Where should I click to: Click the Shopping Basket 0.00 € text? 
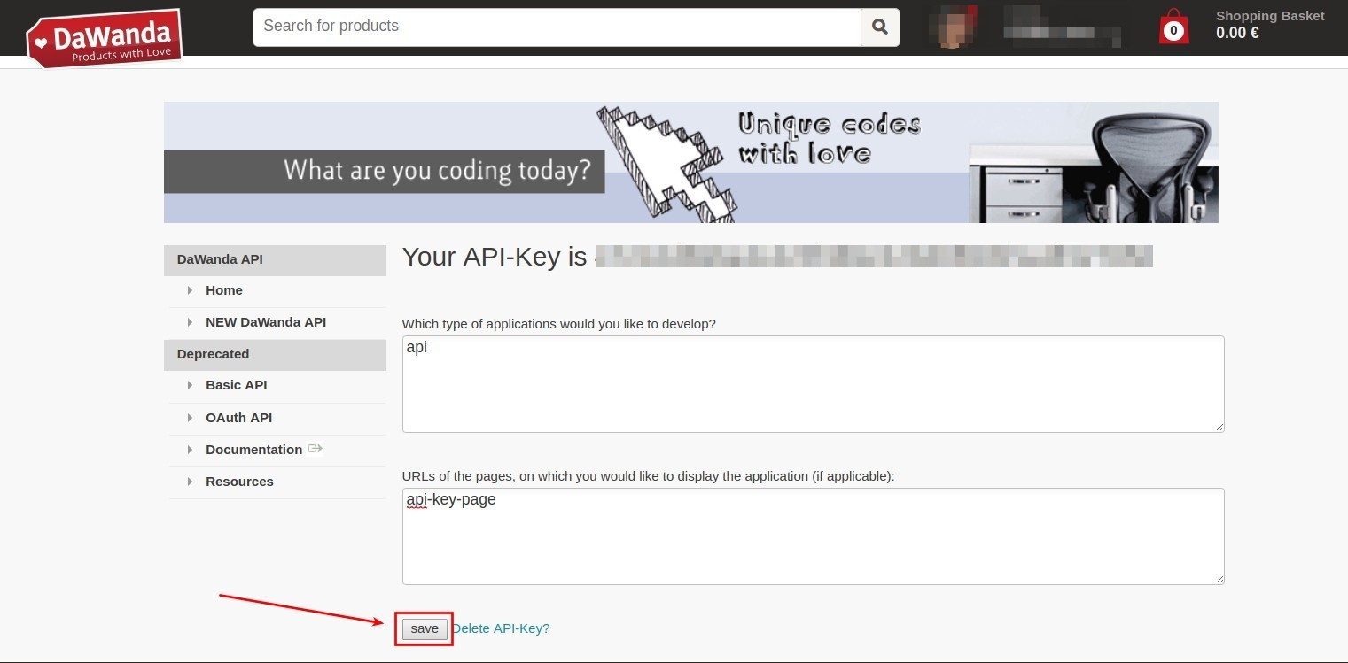click(x=1270, y=25)
